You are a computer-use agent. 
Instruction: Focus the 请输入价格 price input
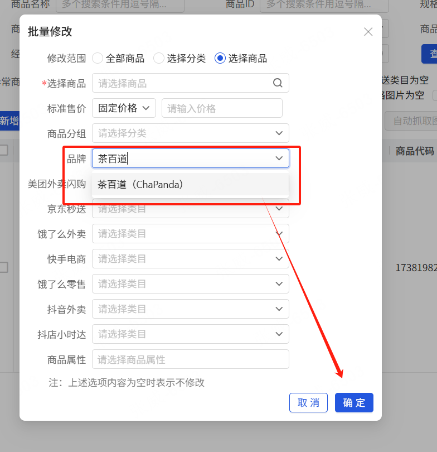click(222, 108)
